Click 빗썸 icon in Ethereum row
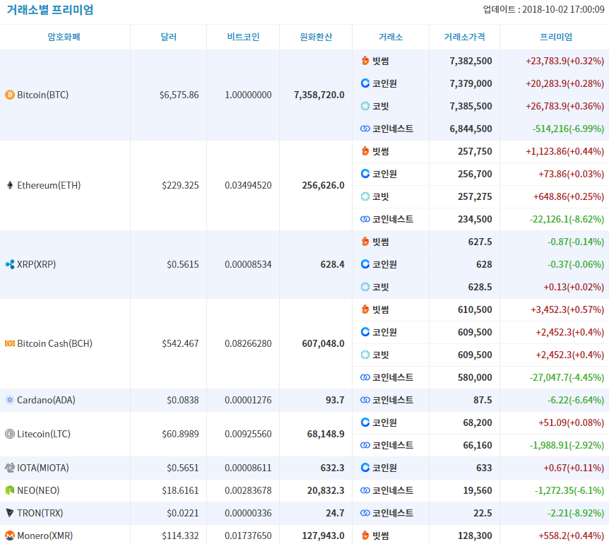The image size is (609, 544). (365, 151)
